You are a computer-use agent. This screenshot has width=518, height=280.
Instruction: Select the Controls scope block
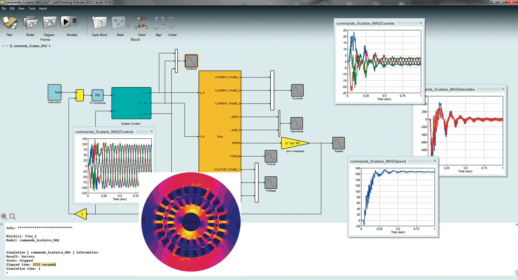[191, 61]
